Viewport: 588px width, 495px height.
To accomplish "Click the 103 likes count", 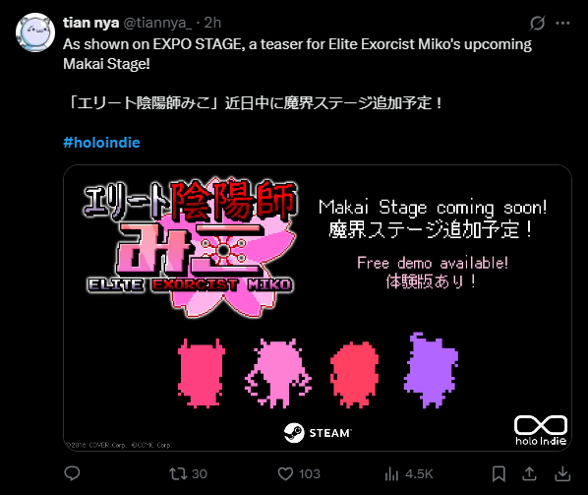I will click(x=310, y=474).
